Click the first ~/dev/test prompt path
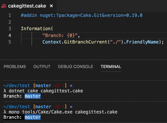 [17, 85]
